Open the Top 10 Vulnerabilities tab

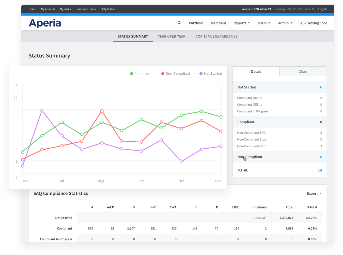pyautogui.click(x=217, y=36)
